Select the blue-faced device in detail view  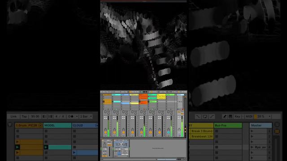pos(122,148)
